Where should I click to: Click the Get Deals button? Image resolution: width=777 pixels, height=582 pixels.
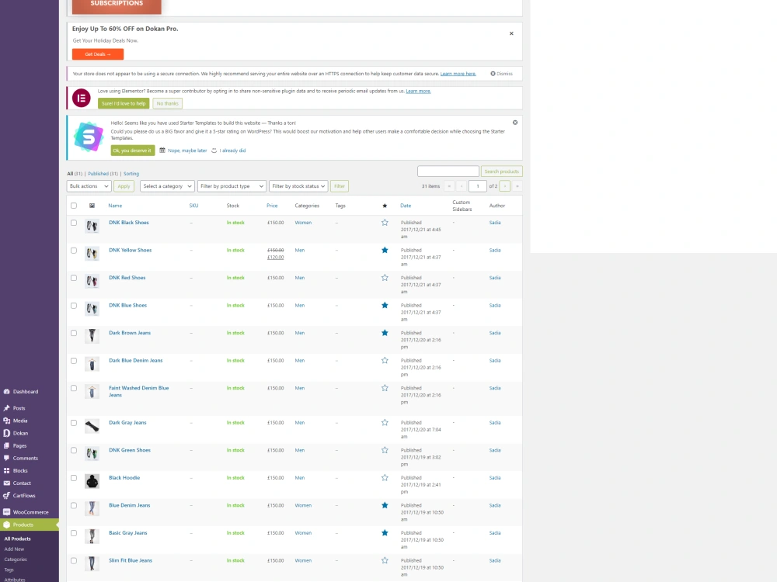98,54
